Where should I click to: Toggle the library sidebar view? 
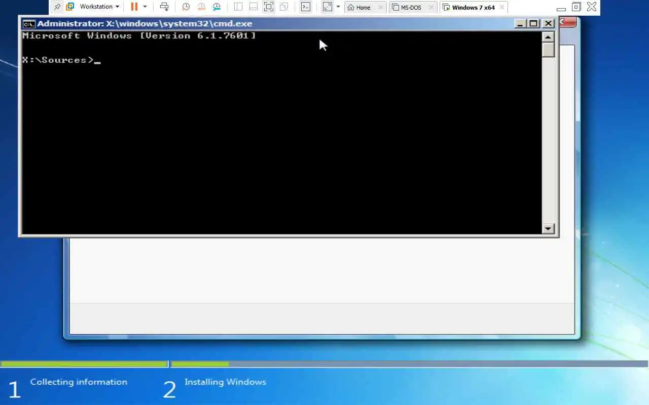[x=238, y=7]
